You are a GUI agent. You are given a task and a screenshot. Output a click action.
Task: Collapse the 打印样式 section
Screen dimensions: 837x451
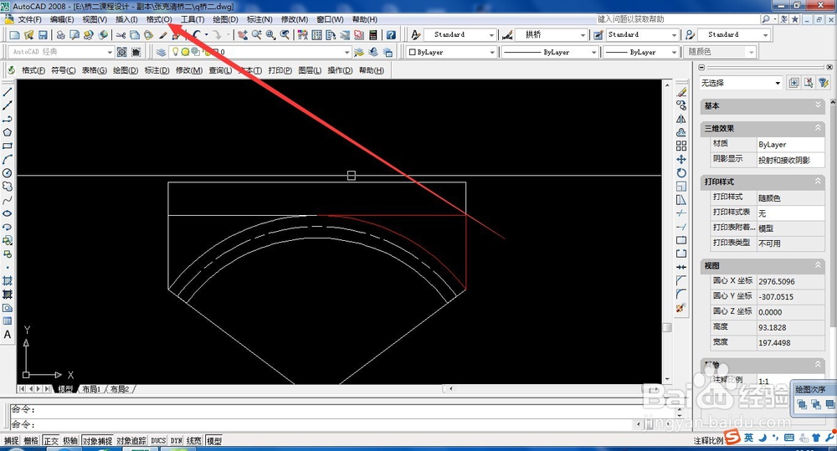[817, 182]
